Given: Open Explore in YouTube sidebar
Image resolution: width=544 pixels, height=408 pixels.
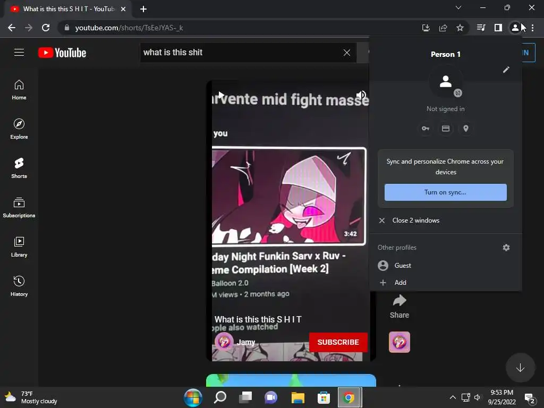Looking at the screenshot, I should pyautogui.click(x=19, y=129).
